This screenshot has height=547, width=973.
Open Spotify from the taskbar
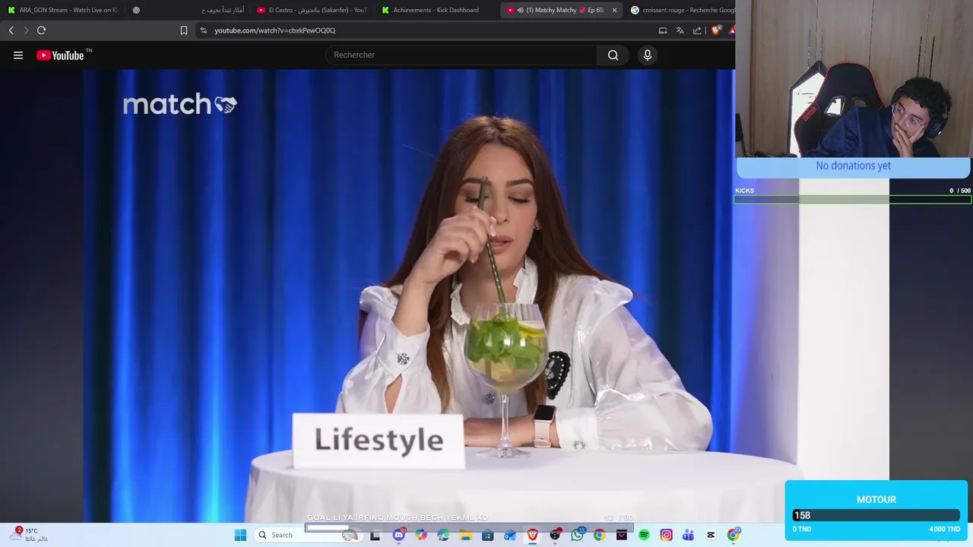tap(644, 535)
